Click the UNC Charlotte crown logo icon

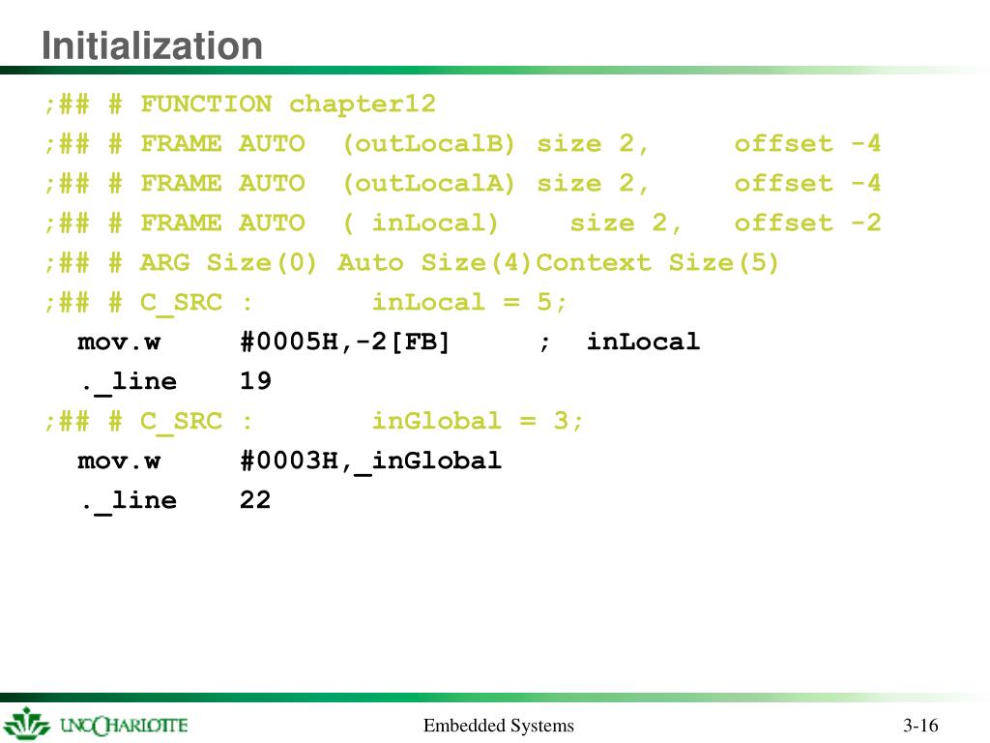coord(26,724)
